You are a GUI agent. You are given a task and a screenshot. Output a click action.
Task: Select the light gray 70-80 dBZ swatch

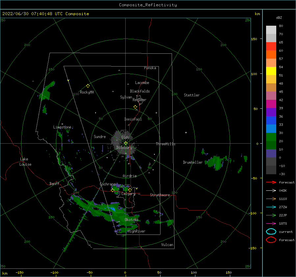click(x=271, y=30)
